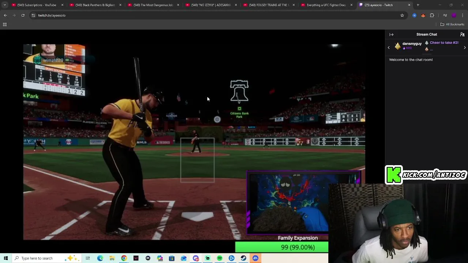
Task: Open Spotify from the taskbar
Action: point(219,258)
